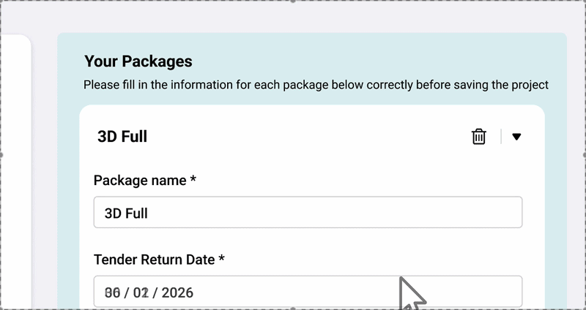Image resolution: width=586 pixels, height=310 pixels.
Task: Click the Tender Return Date label
Action: coord(154,260)
